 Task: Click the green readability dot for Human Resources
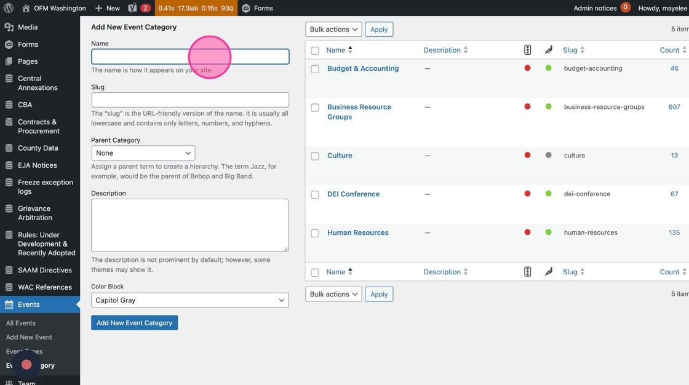(548, 232)
